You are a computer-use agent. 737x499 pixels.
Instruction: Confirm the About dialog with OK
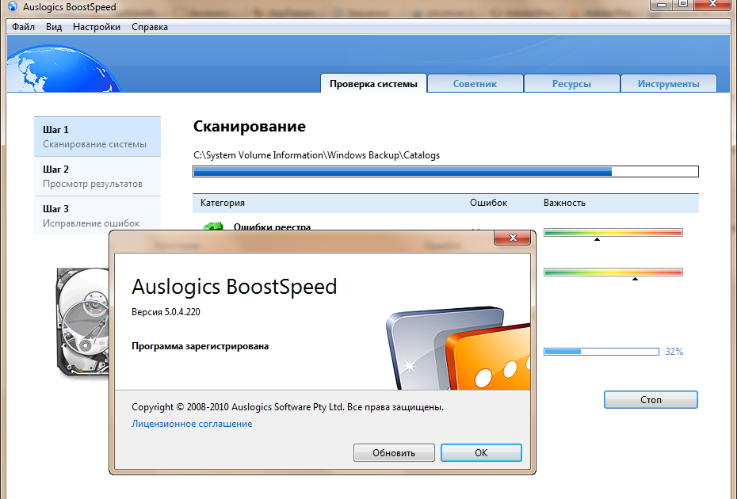(481, 453)
